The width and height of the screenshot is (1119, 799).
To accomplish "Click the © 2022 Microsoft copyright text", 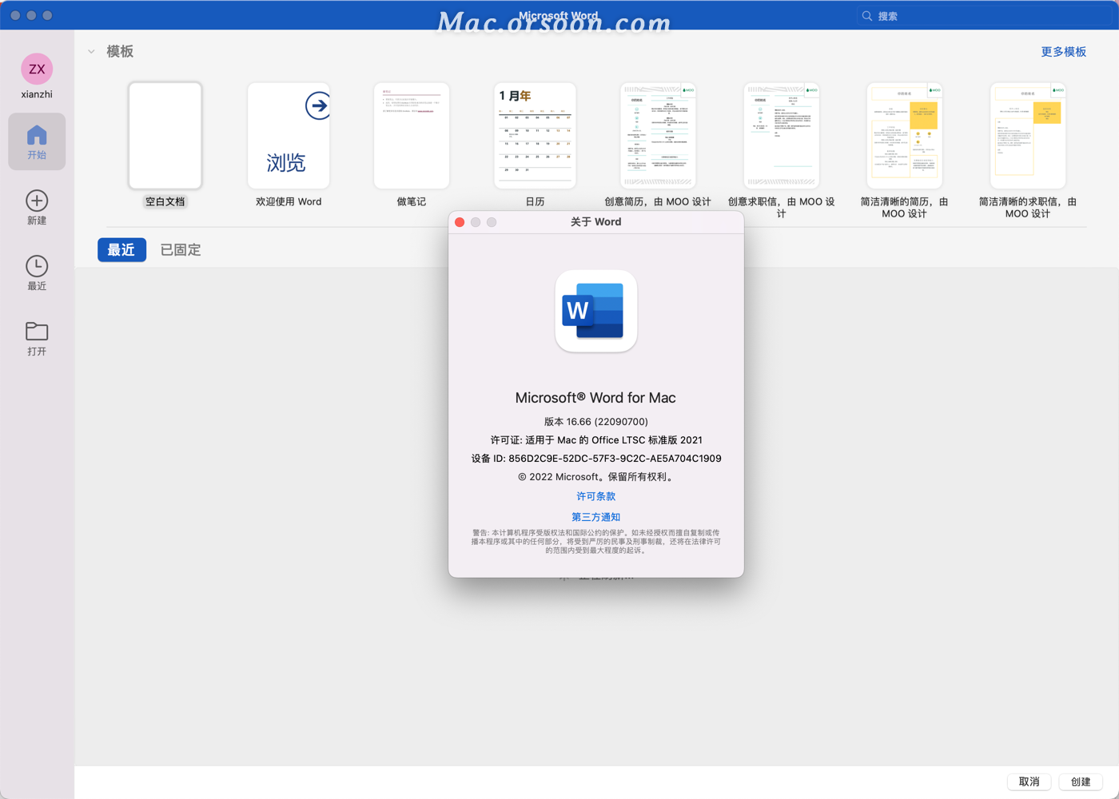I will coord(596,477).
